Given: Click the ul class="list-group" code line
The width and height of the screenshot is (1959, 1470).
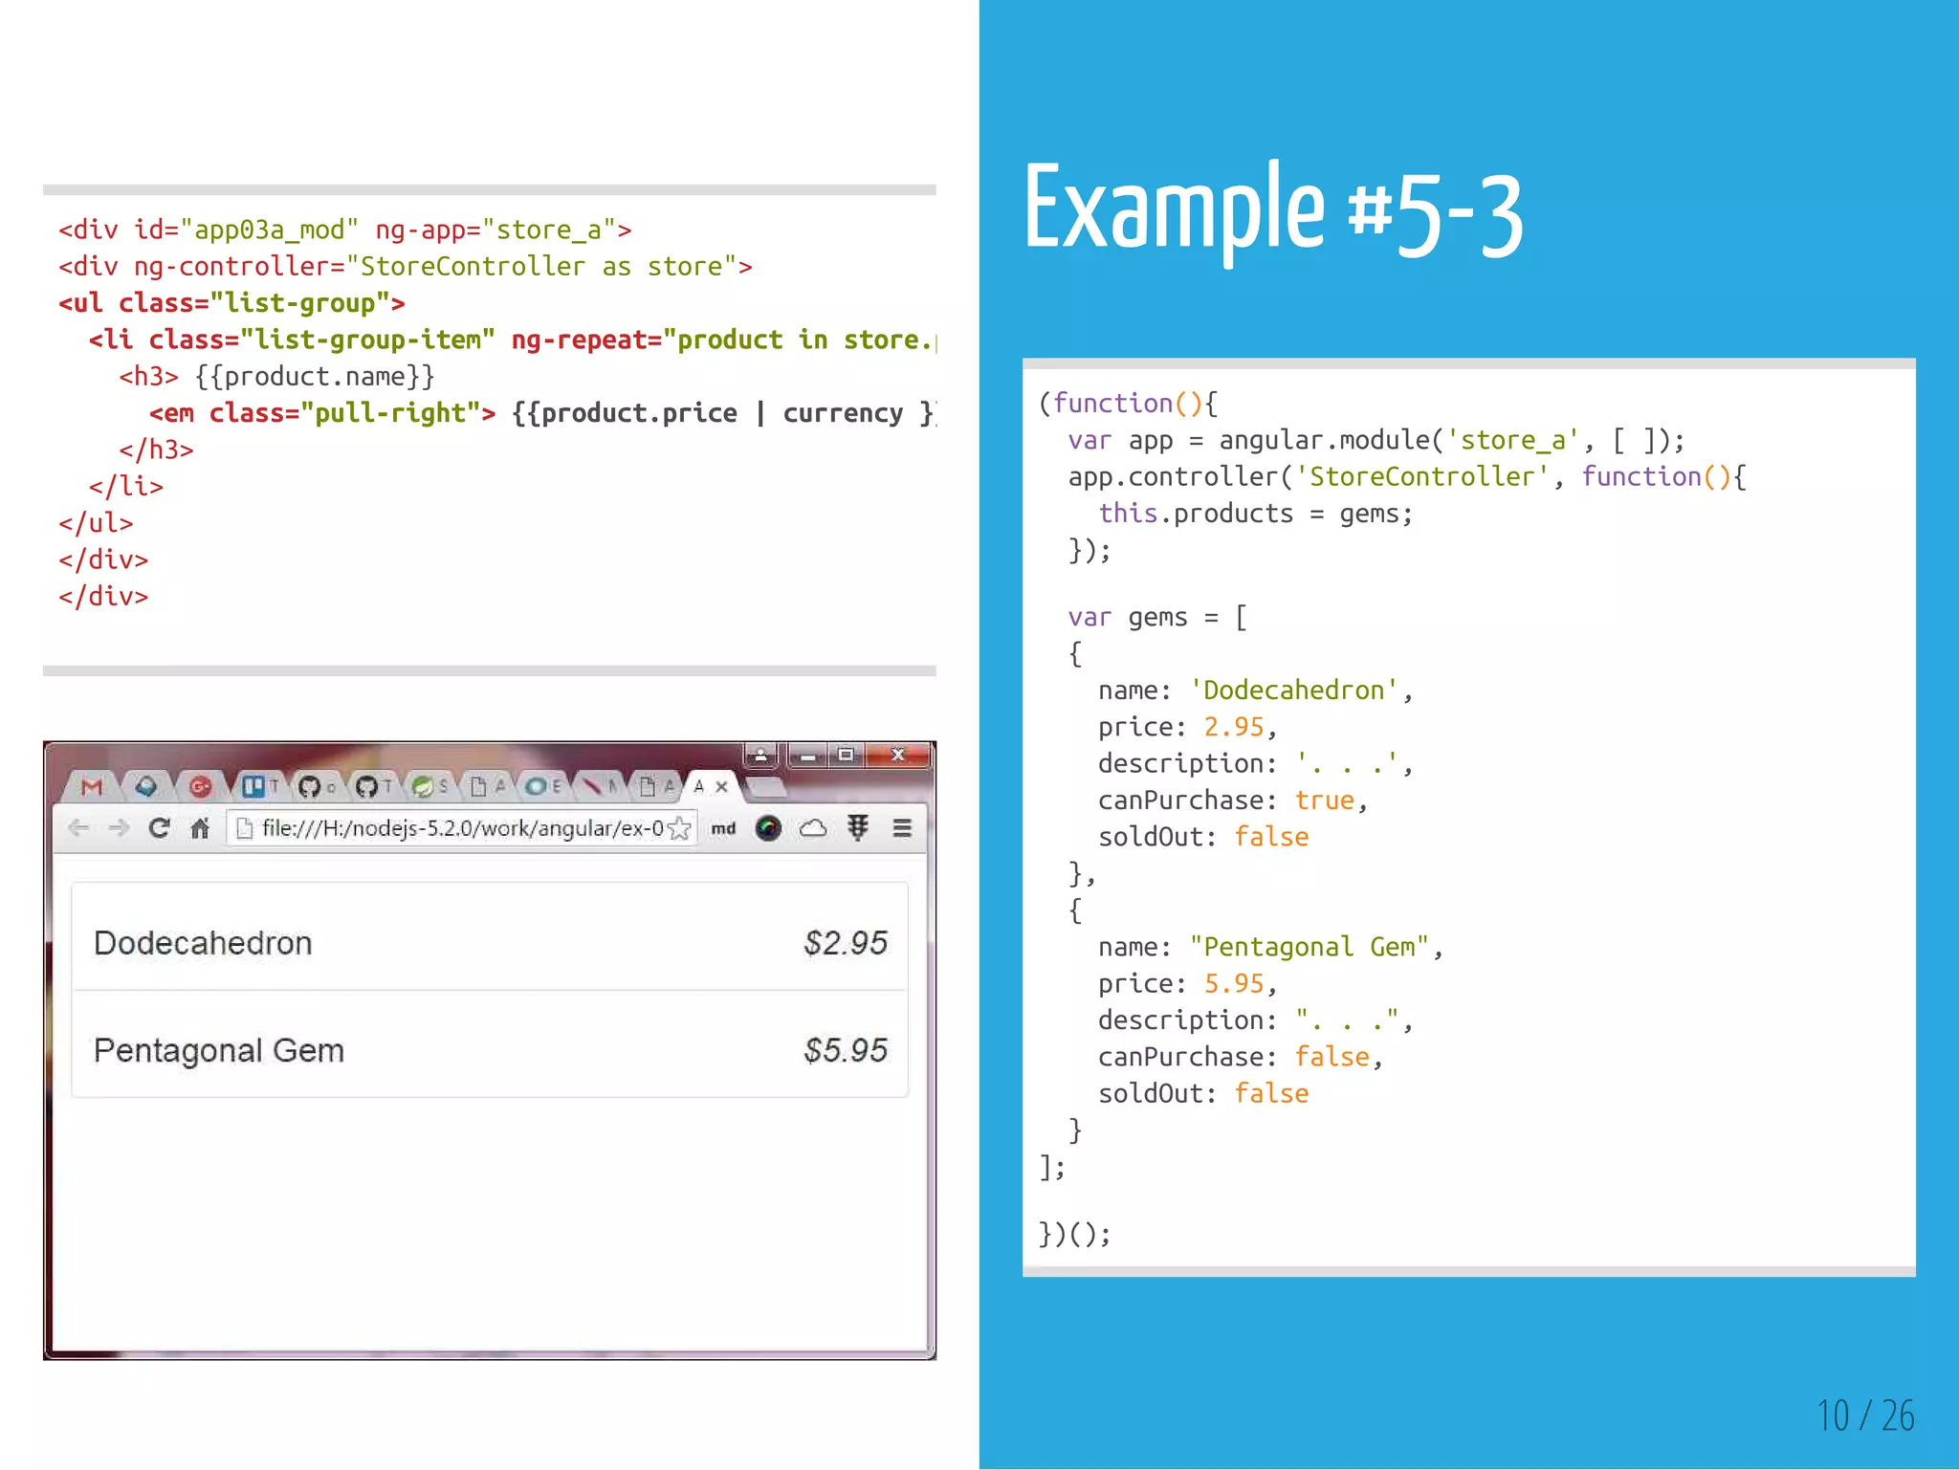Looking at the screenshot, I should pos(231,303).
